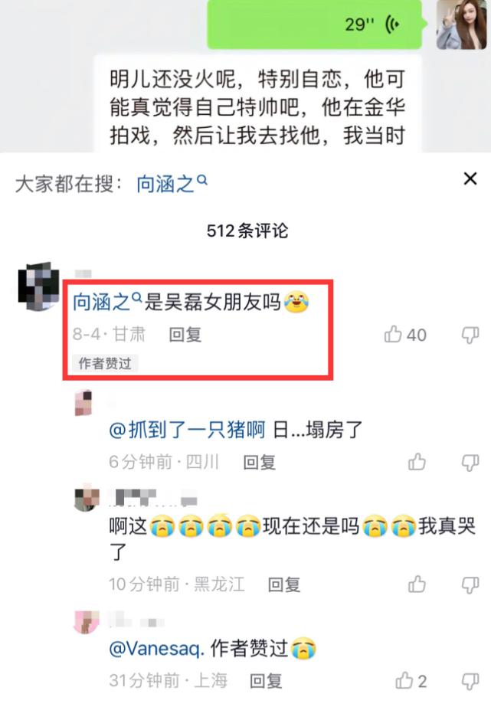491x707 pixels.
Task: Dislike the 作者赞过 reply from 上海
Action: (470, 681)
